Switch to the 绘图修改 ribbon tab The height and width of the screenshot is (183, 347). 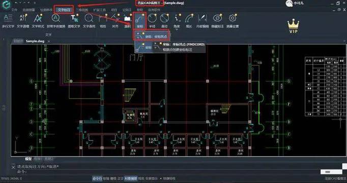pyautogui.click(x=46, y=10)
